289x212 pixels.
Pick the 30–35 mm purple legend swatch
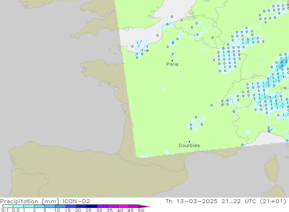(102, 206)
